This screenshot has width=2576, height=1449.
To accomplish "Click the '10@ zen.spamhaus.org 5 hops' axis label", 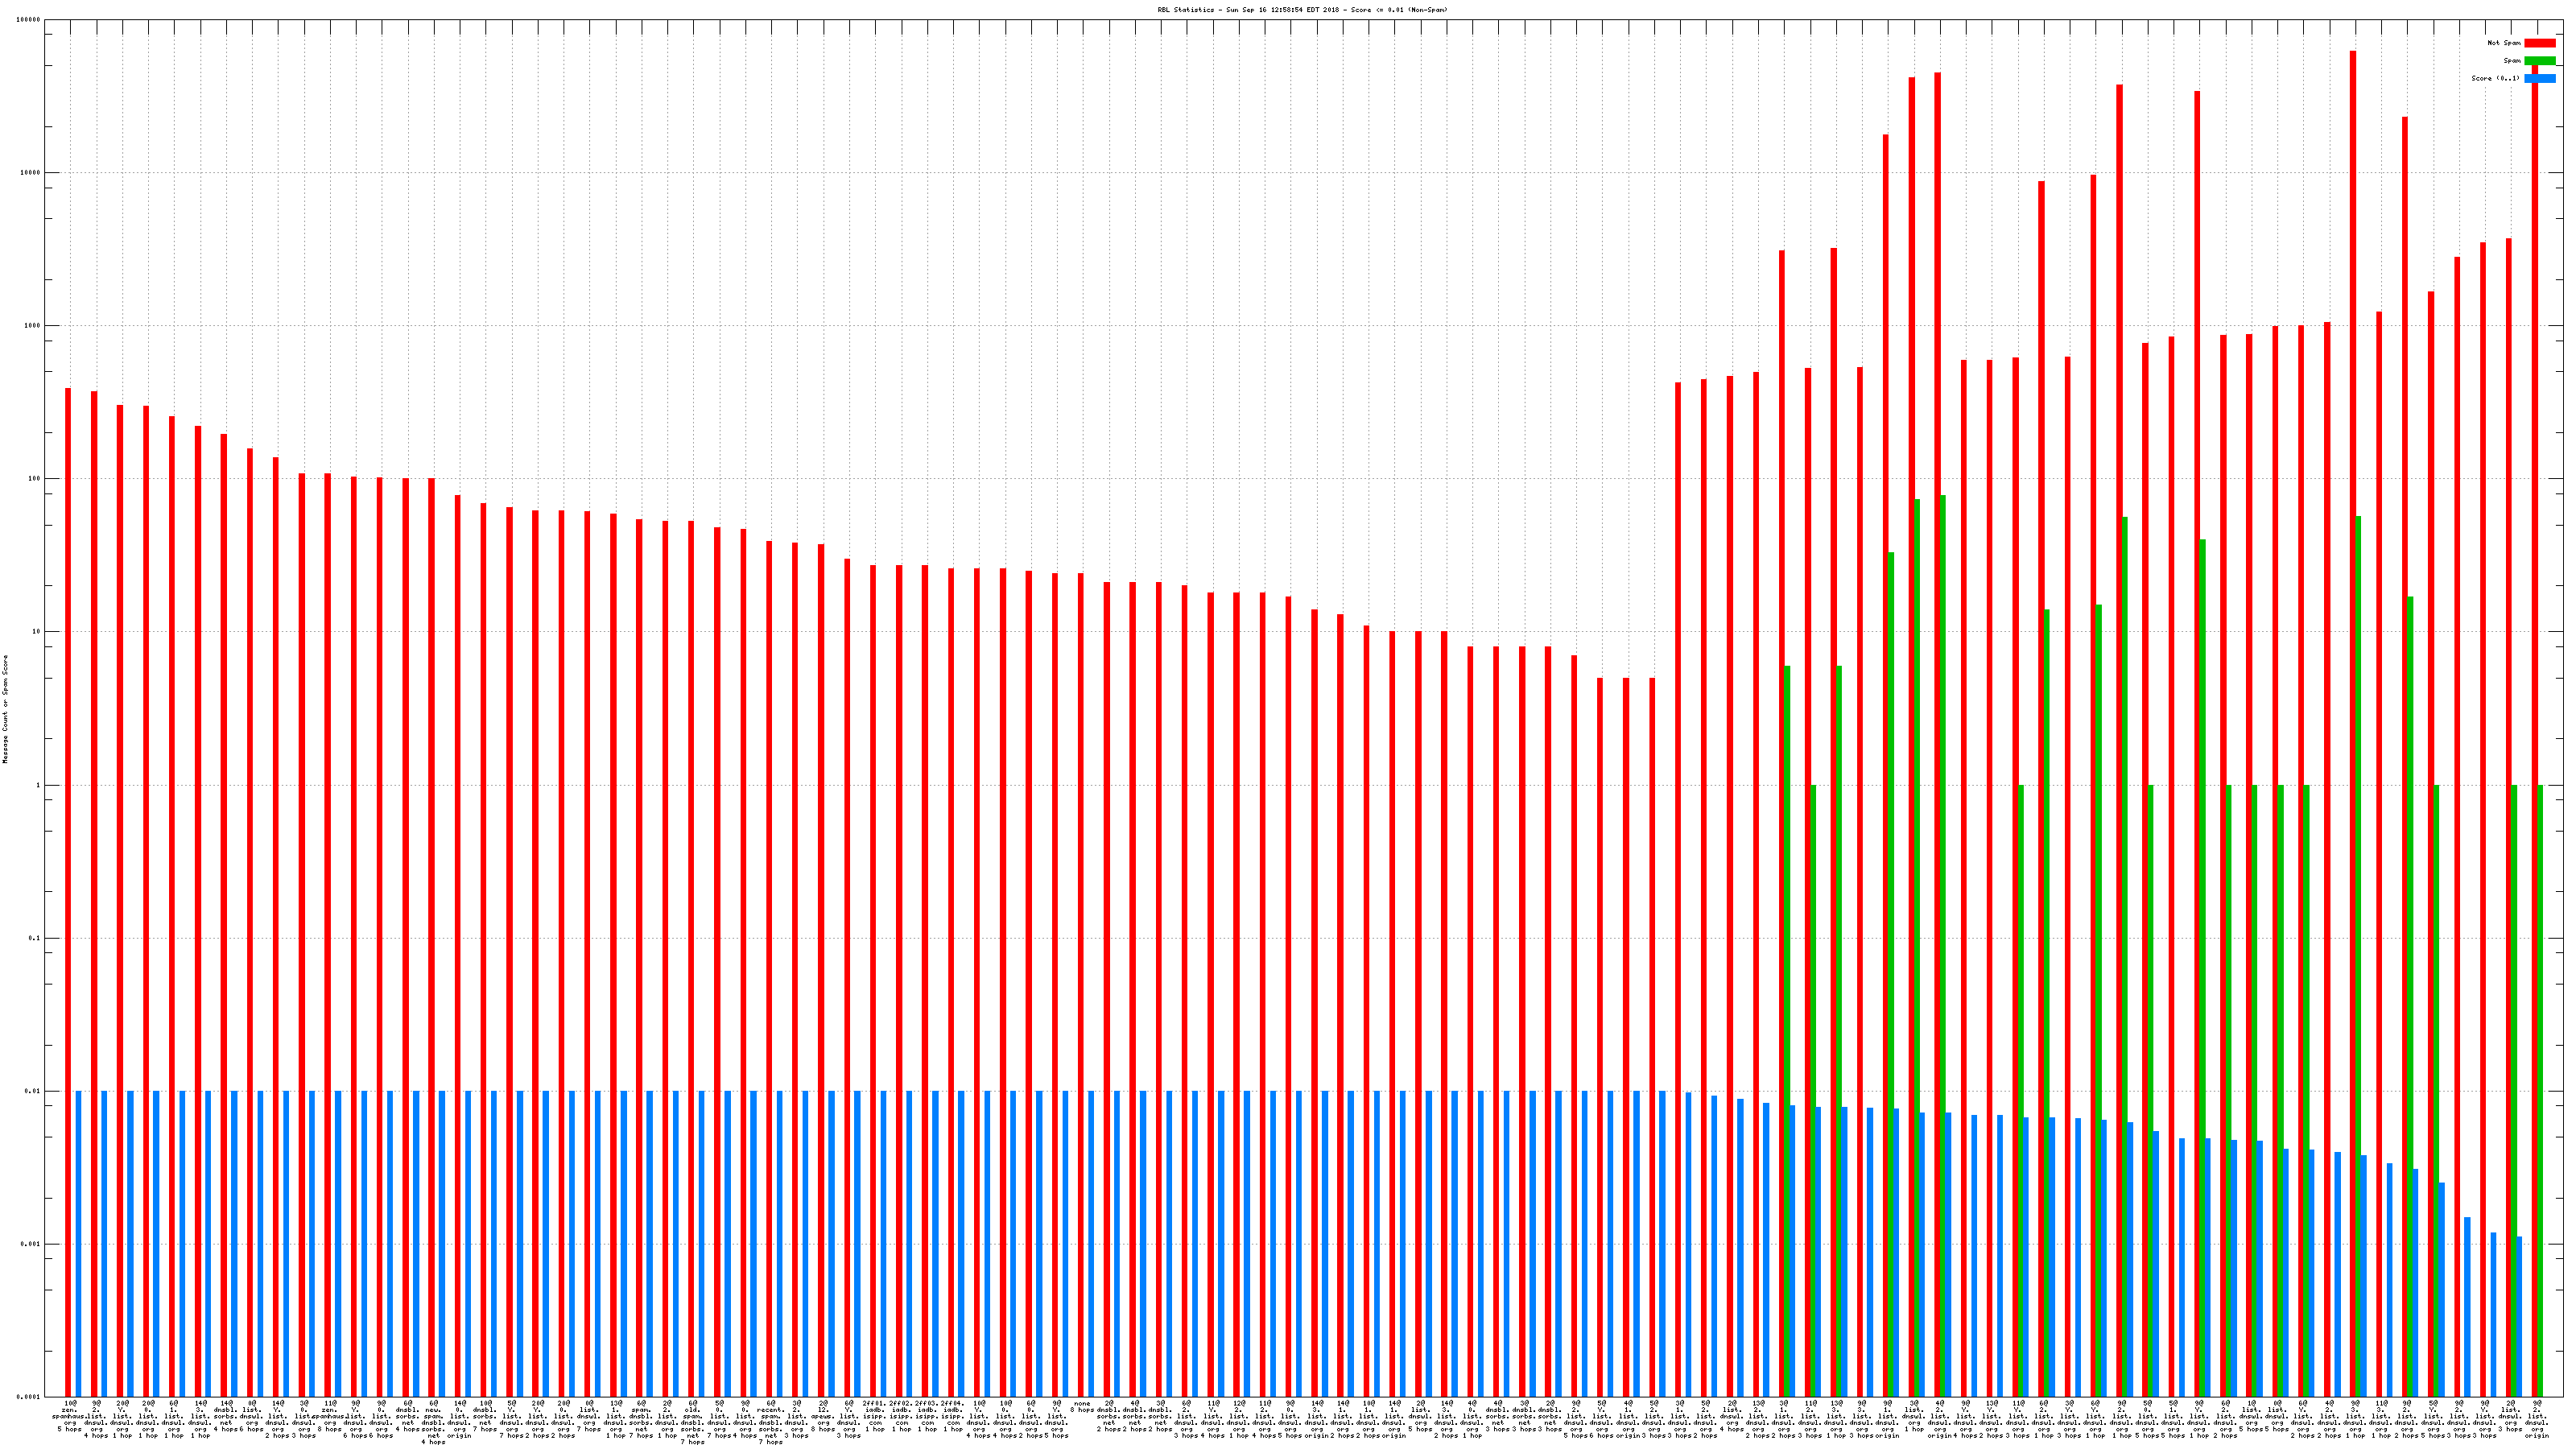I will (x=70, y=1416).
